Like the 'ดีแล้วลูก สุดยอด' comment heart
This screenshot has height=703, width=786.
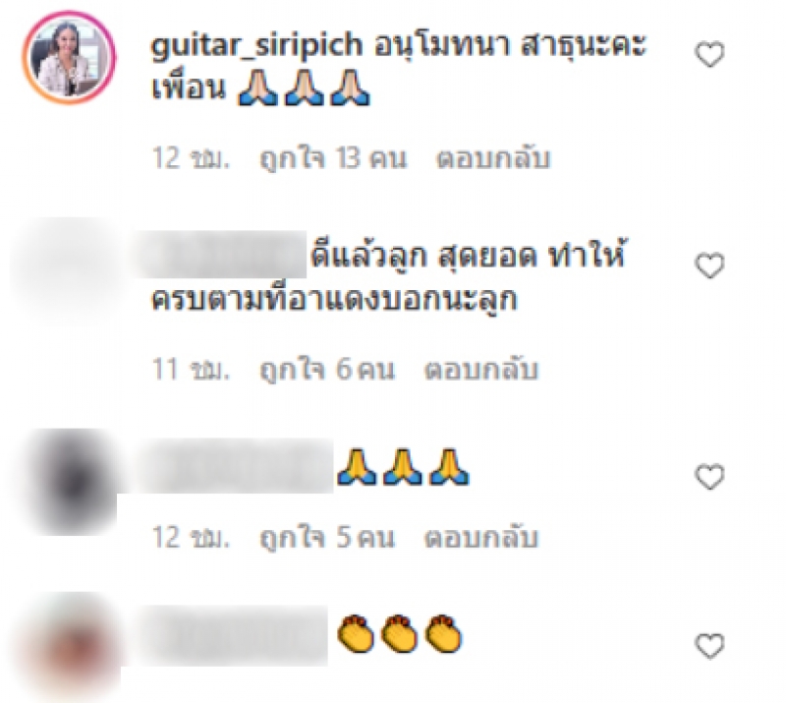[x=709, y=264]
